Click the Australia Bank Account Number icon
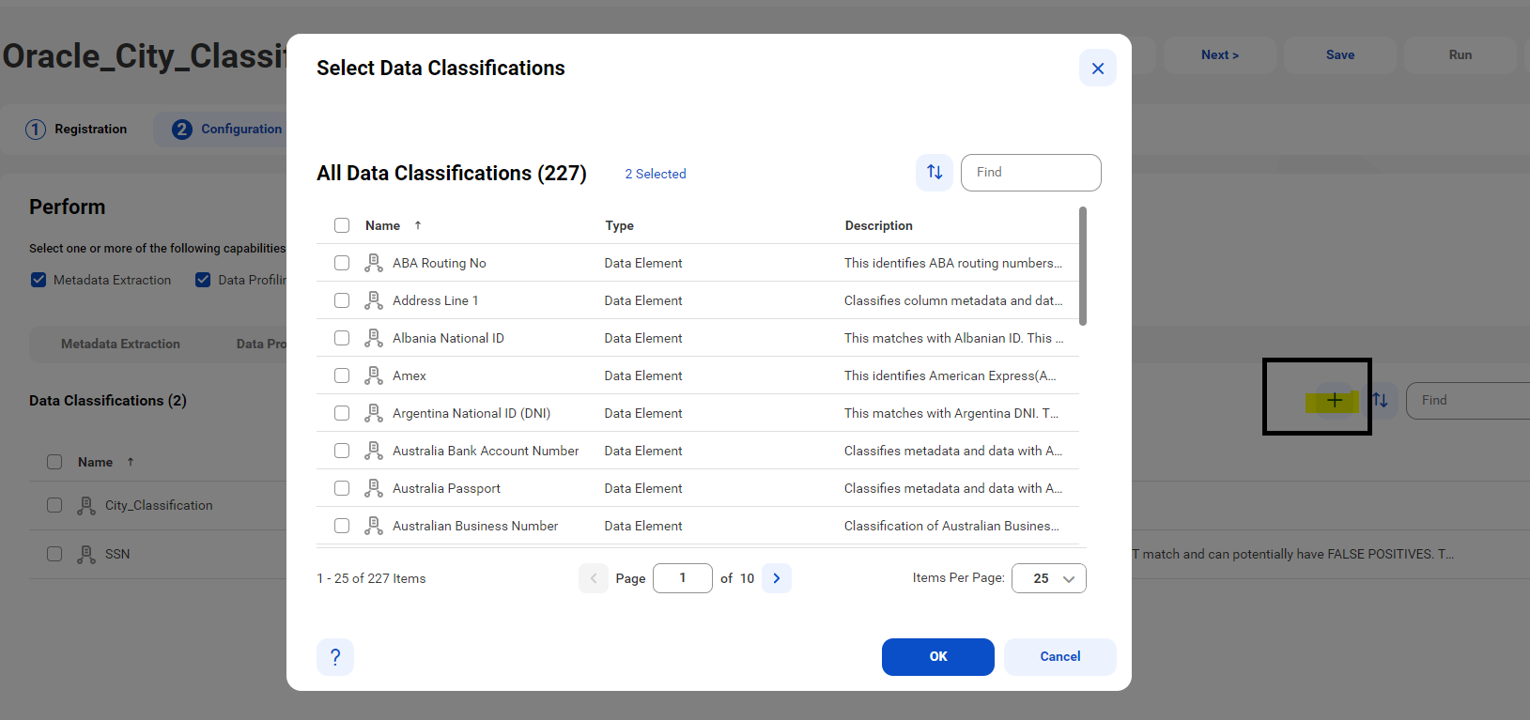 point(374,451)
